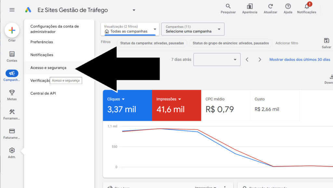Click the 7 dias atrás label
Screen dimensions: 333x188
[x=181, y=60]
